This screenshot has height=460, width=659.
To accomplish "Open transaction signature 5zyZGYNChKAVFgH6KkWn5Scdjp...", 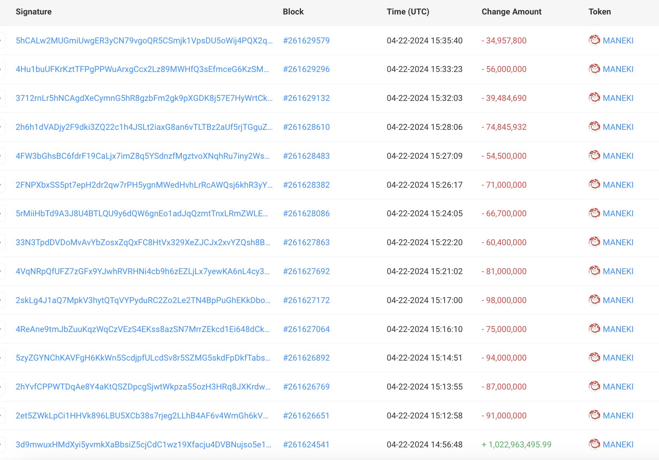I will point(143,358).
